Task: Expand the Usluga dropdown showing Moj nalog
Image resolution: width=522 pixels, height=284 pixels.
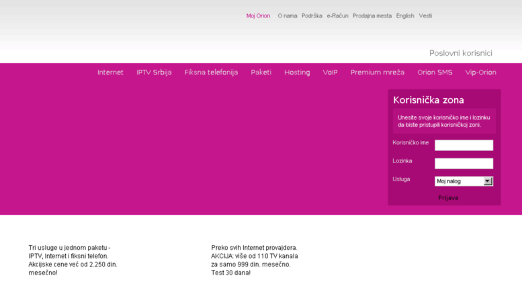Action: (x=464, y=181)
